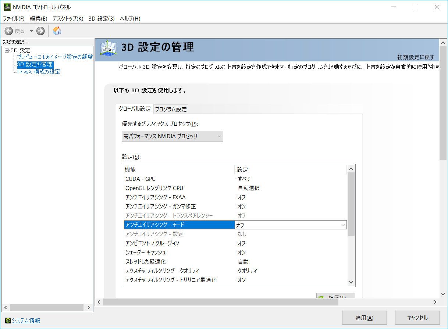Click the settings list scrollbar thumb
The image size is (448, 329).
(351, 204)
